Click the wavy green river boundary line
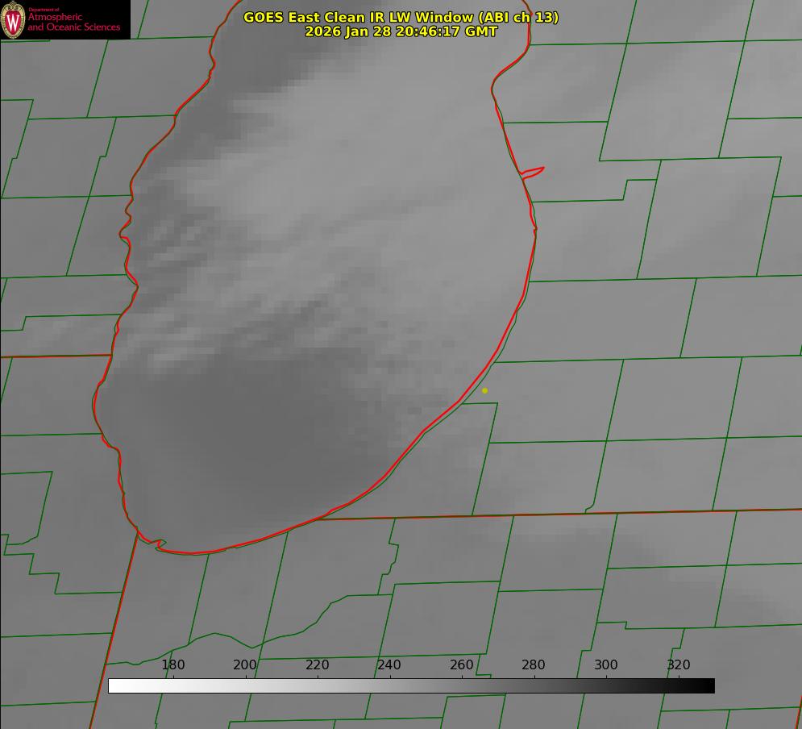The image size is (802, 729). pyautogui.click(x=246, y=635)
